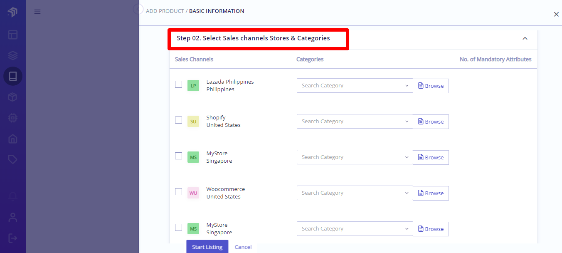Click the Cancel link
562x253 pixels.
tap(243, 247)
